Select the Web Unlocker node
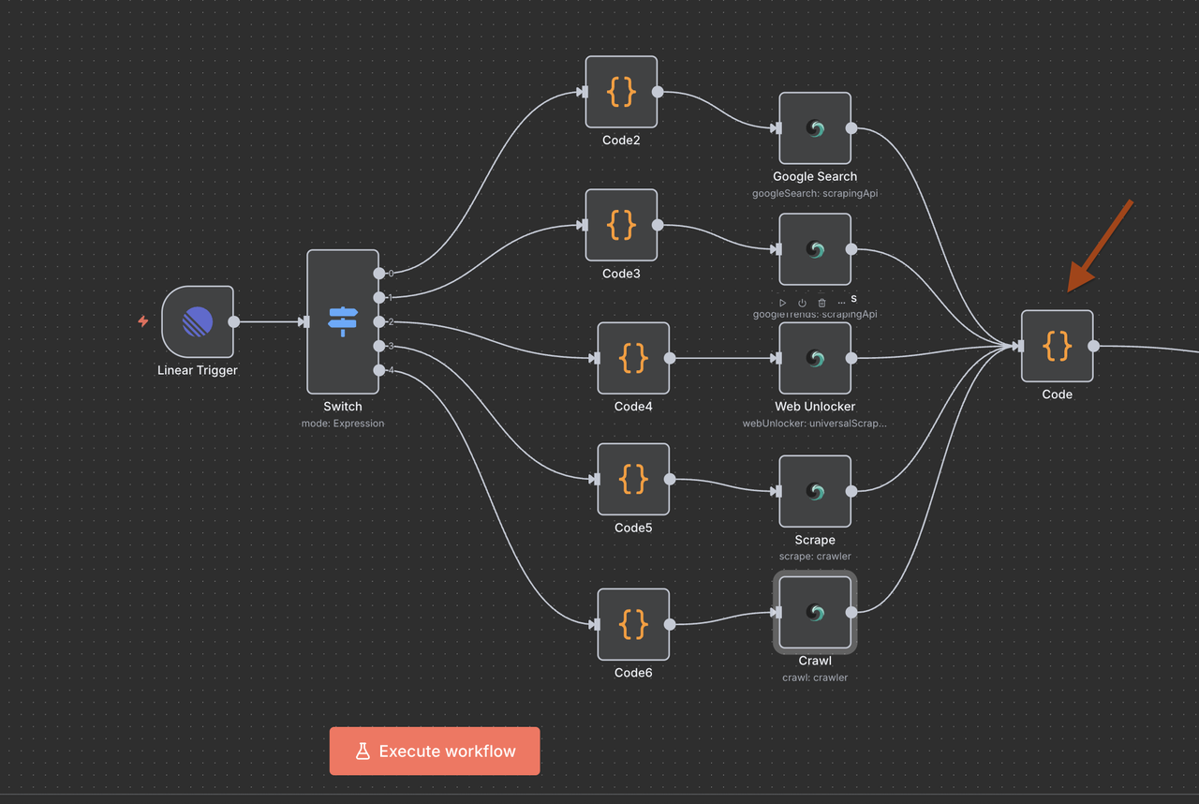The height and width of the screenshot is (804, 1199). [815, 358]
